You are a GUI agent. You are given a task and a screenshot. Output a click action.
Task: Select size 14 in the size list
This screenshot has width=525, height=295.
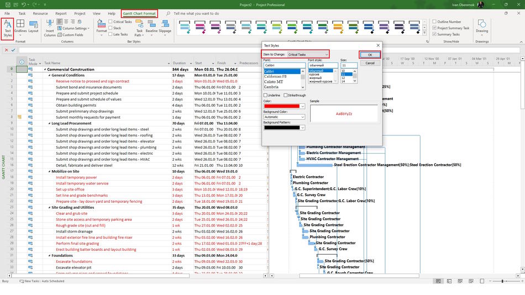click(x=343, y=81)
